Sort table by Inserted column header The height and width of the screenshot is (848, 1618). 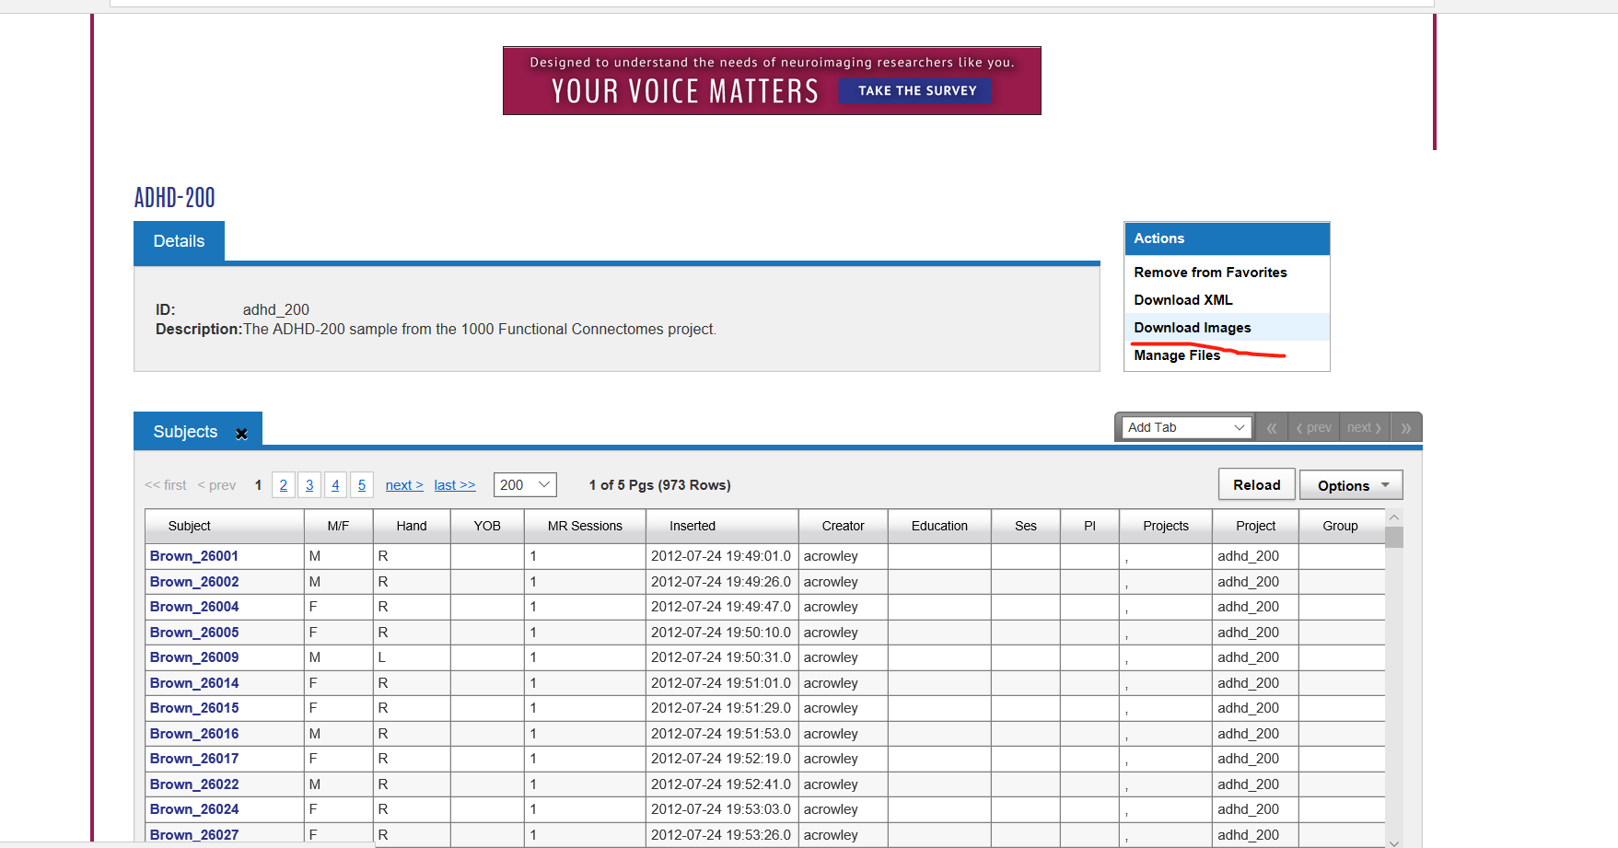pyautogui.click(x=693, y=526)
